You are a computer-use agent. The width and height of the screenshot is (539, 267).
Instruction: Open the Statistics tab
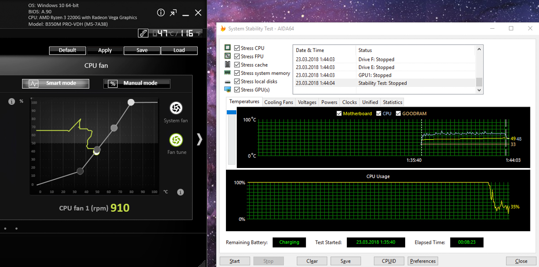pos(393,102)
